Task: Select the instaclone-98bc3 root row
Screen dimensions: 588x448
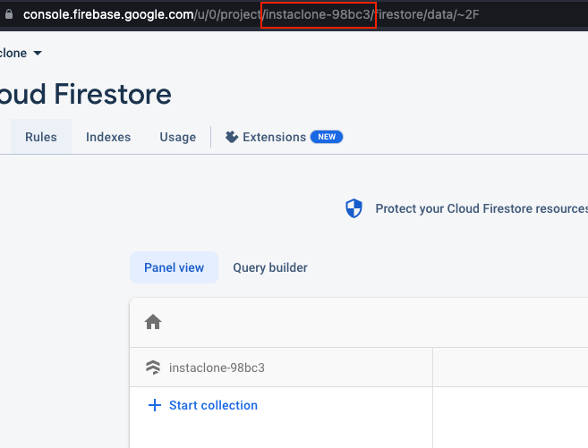Action: click(x=281, y=368)
